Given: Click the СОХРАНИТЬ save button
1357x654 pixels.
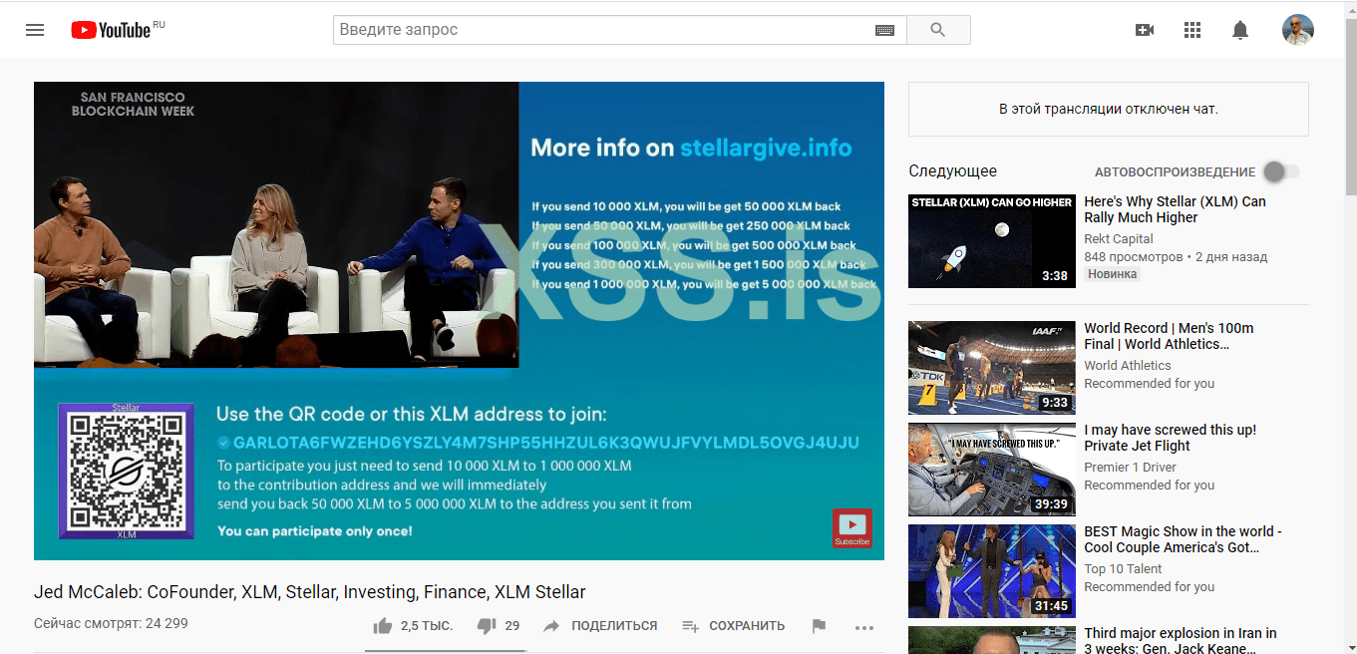Looking at the screenshot, I should (x=747, y=626).
